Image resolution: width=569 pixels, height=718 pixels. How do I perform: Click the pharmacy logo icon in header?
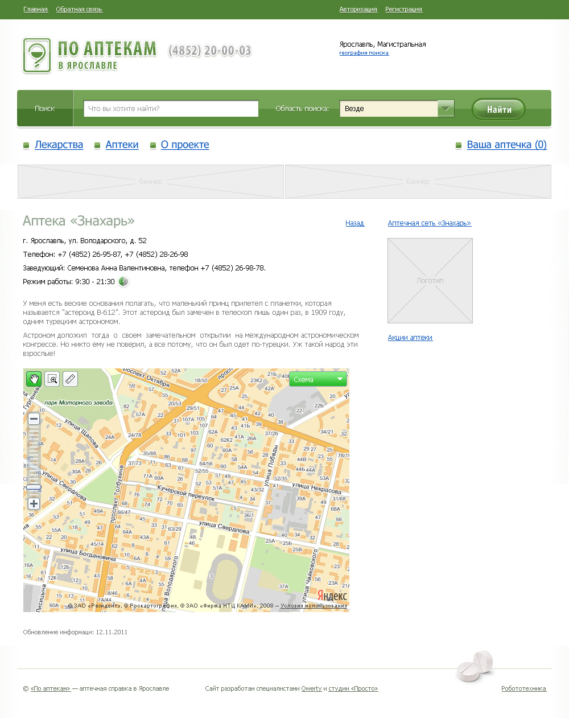tap(37, 55)
